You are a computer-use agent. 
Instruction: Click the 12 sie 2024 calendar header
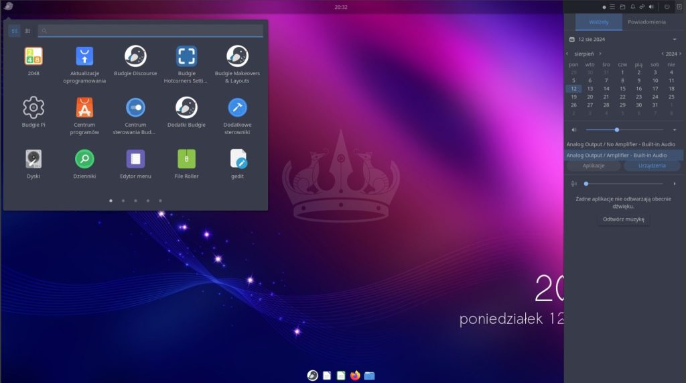(x=592, y=40)
